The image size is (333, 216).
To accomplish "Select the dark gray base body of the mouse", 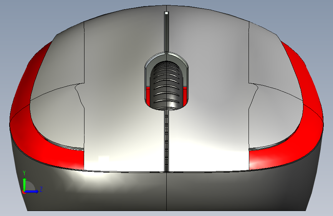I will point(167,191).
